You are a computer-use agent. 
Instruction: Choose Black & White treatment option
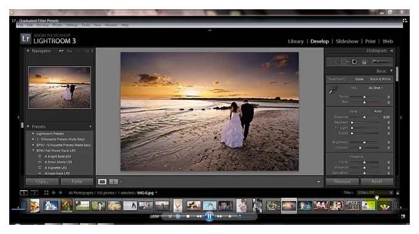(x=380, y=79)
